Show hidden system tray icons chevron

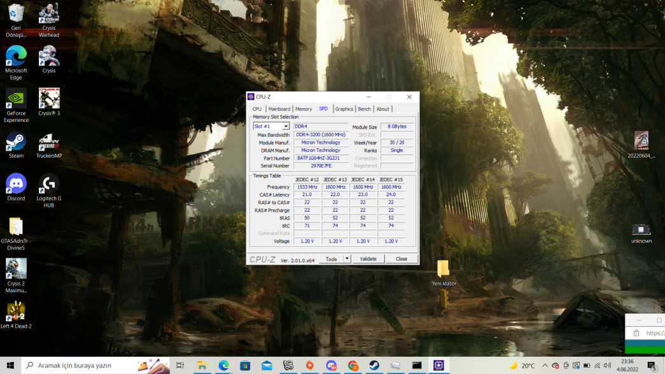coord(545,366)
